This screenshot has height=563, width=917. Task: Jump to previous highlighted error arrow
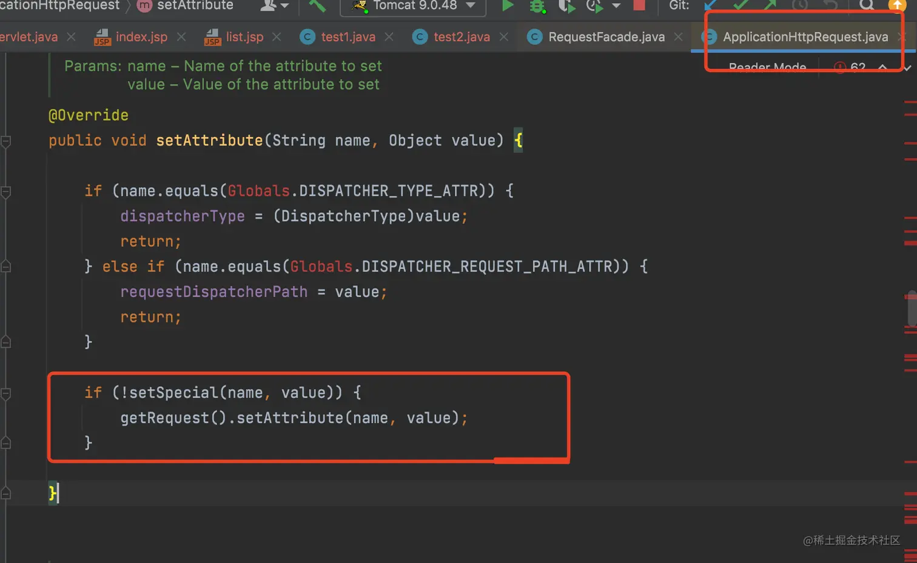click(x=883, y=67)
